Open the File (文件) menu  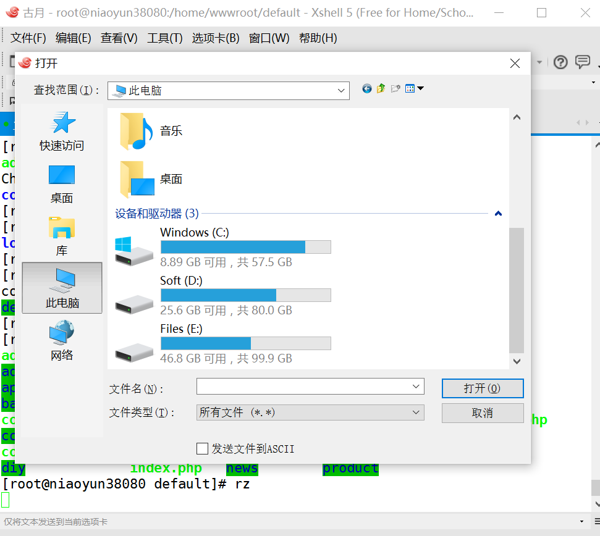click(x=28, y=38)
